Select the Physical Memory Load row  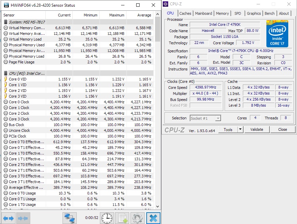(x=78, y=56)
